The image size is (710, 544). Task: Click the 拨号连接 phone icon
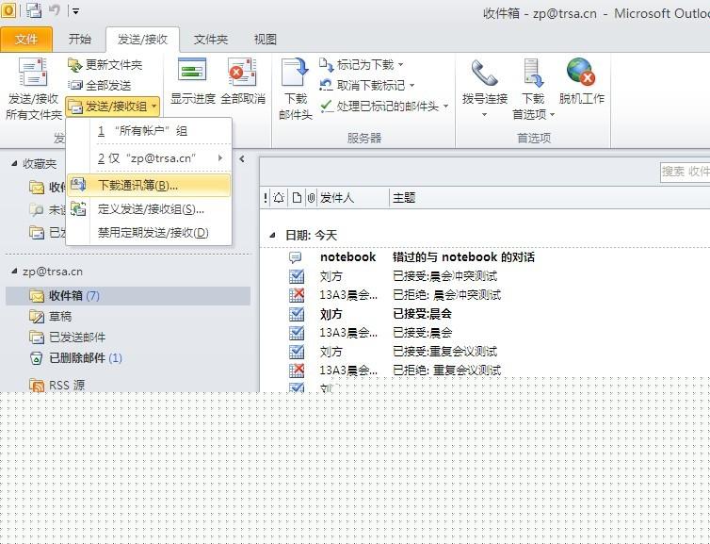click(x=485, y=73)
